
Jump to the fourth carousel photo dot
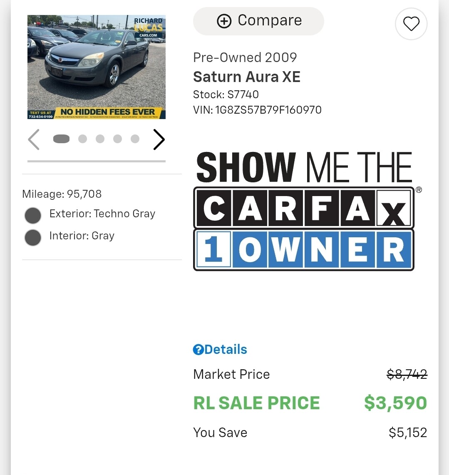(117, 139)
